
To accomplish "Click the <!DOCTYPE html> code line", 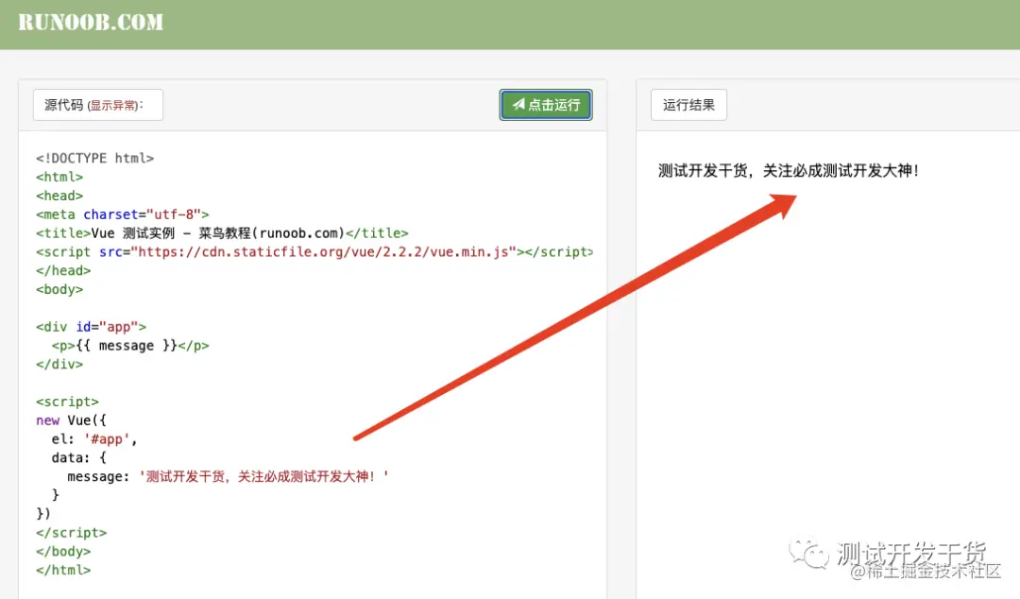I will coord(95,158).
